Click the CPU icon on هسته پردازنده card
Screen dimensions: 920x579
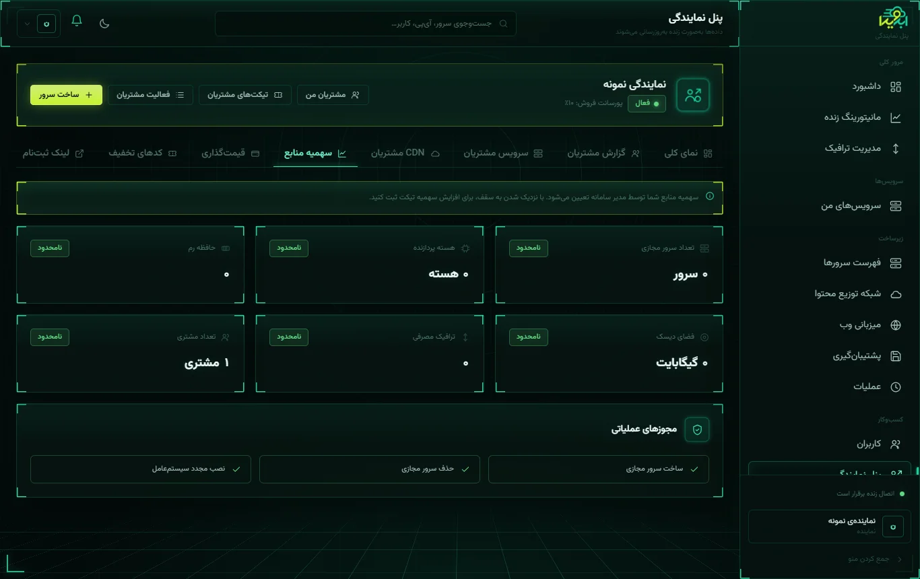465,248
